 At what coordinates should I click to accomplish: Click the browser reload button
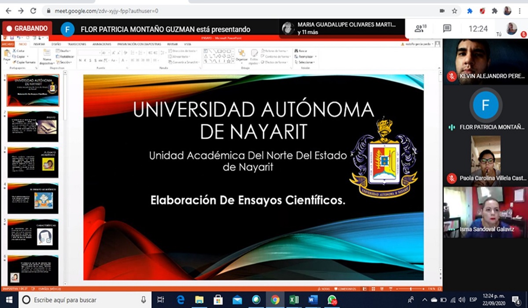coord(33,11)
